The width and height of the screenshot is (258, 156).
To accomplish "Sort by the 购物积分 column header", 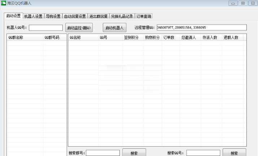I will [153, 38].
